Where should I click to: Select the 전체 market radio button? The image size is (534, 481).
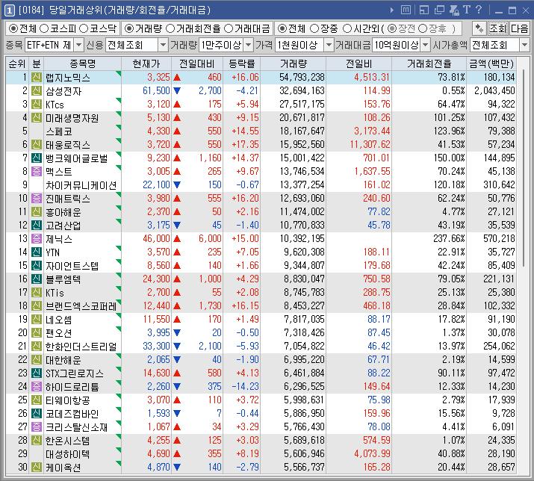13,28
